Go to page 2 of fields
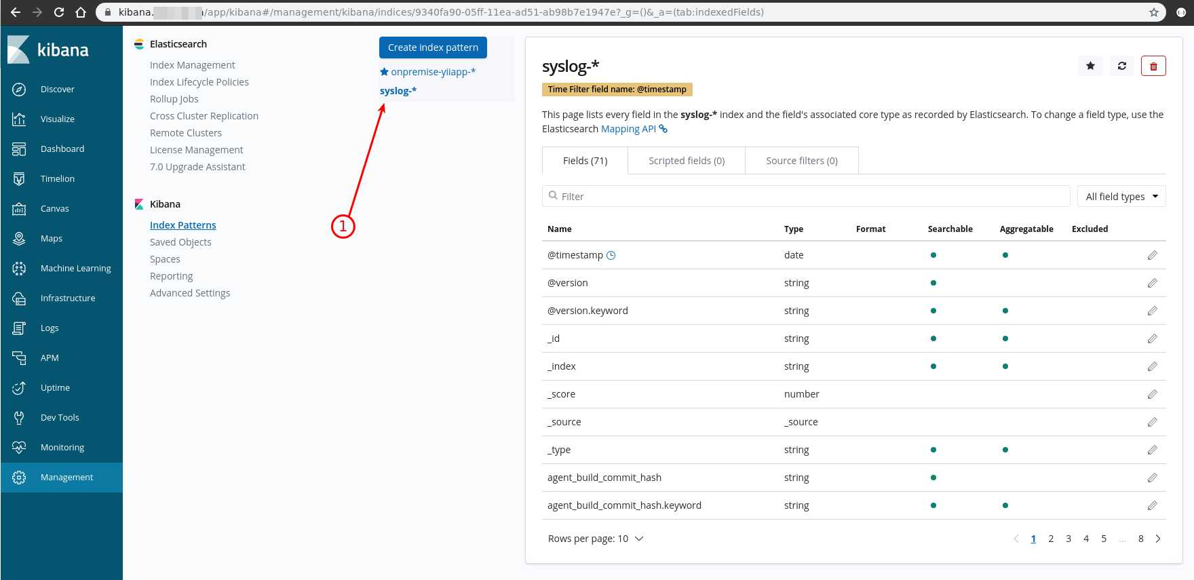The height and width of the screenshot is (580, 1194). tap(1051, 539)
